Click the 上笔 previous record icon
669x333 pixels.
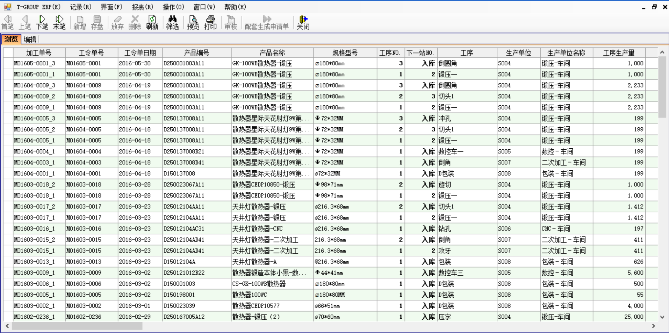(24, 22)
